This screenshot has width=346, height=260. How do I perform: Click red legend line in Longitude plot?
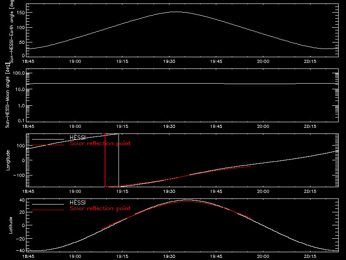(48, 145)
